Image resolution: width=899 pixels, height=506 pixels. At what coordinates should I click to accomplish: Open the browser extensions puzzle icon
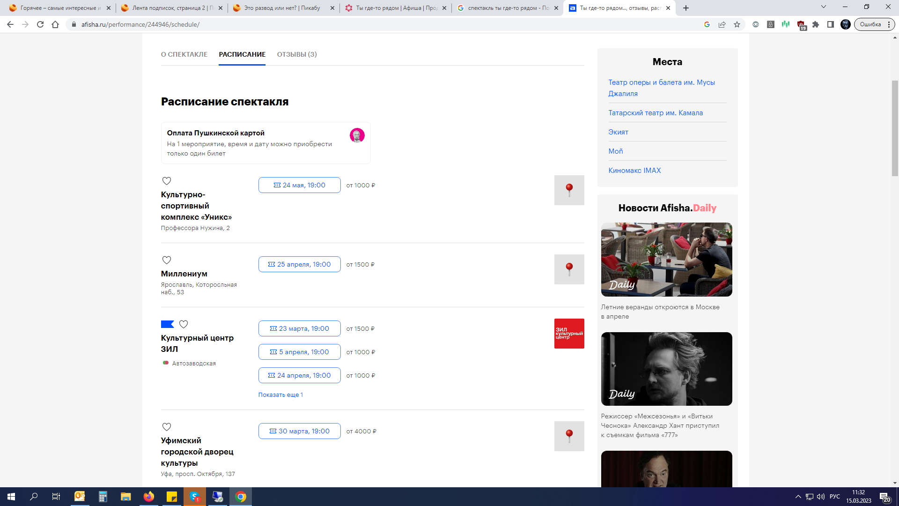coord(816,24)
